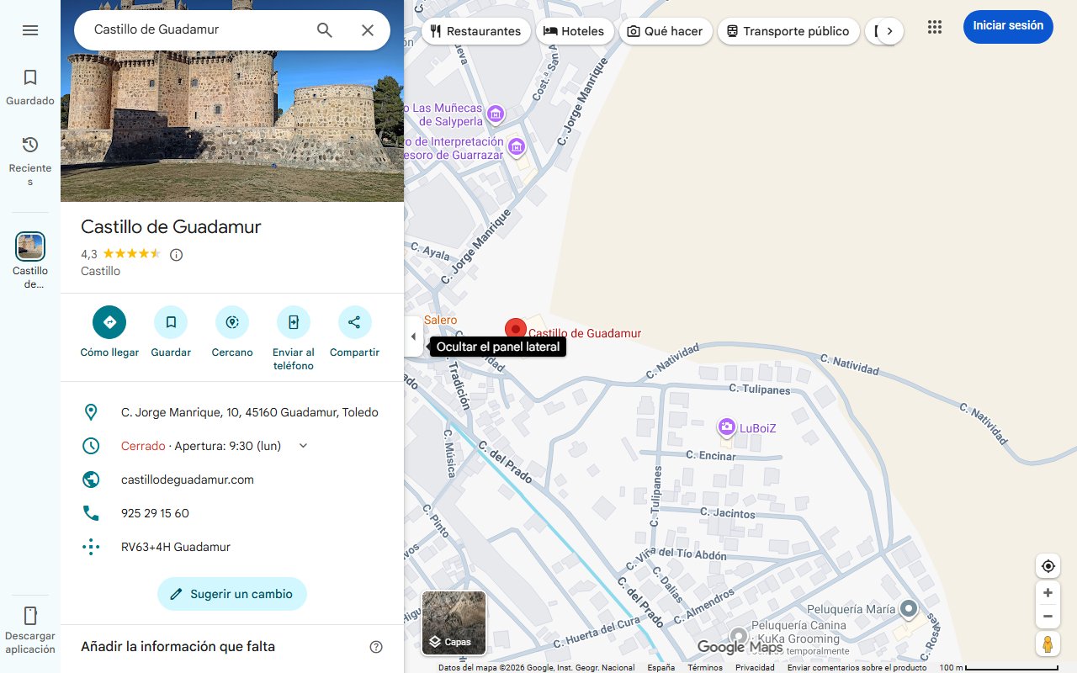Toggle the Capas map layers panel

click(454, 623)
